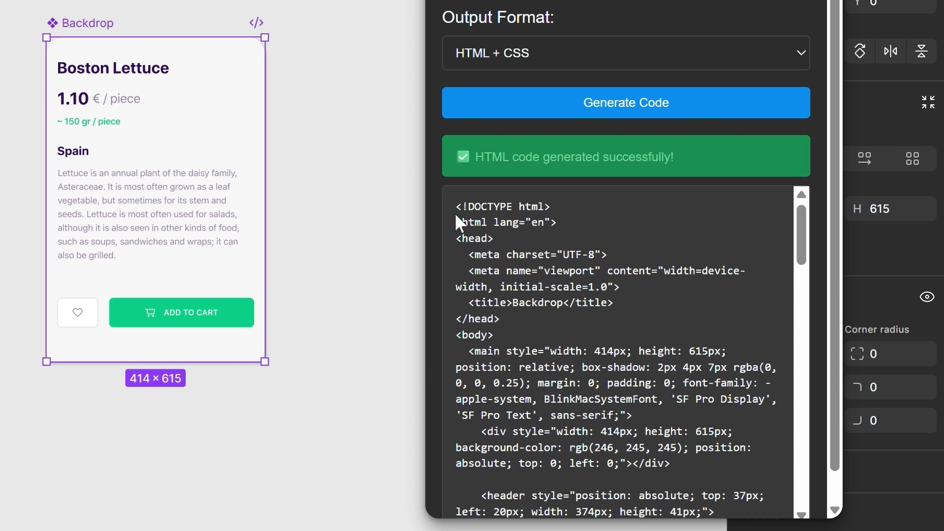The height and width of the screenshot is (531, 944).
Task: Open the code view icon above Backdrop frame
Action: 256,23
